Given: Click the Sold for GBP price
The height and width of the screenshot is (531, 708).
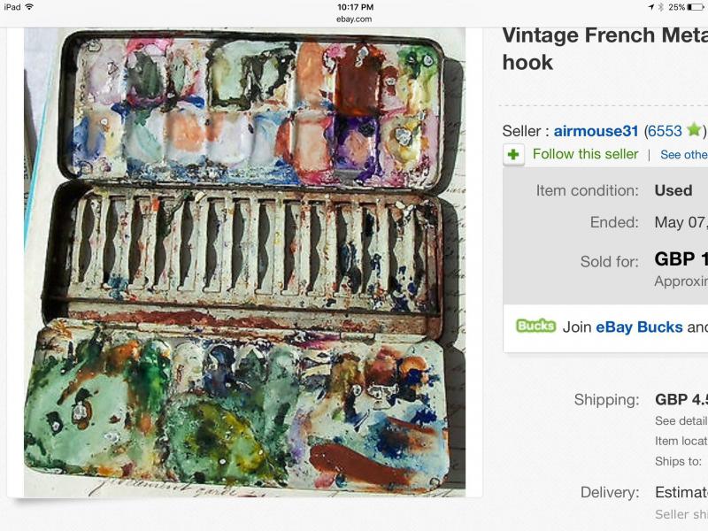Looking at the screenshot, I should (681, 259).
